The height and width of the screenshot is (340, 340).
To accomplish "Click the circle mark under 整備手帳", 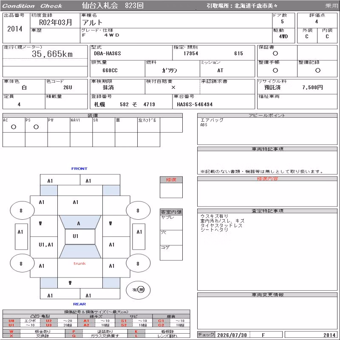I will [275, 70].
